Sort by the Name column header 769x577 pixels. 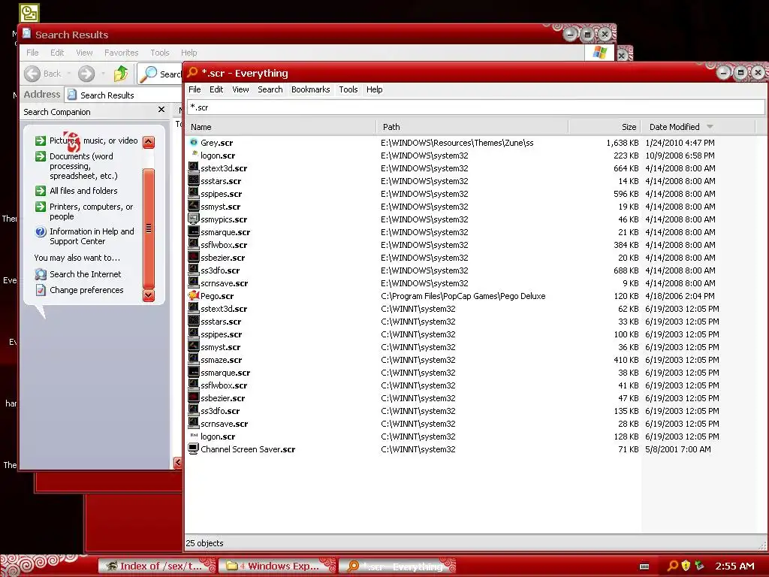point(281,127)
